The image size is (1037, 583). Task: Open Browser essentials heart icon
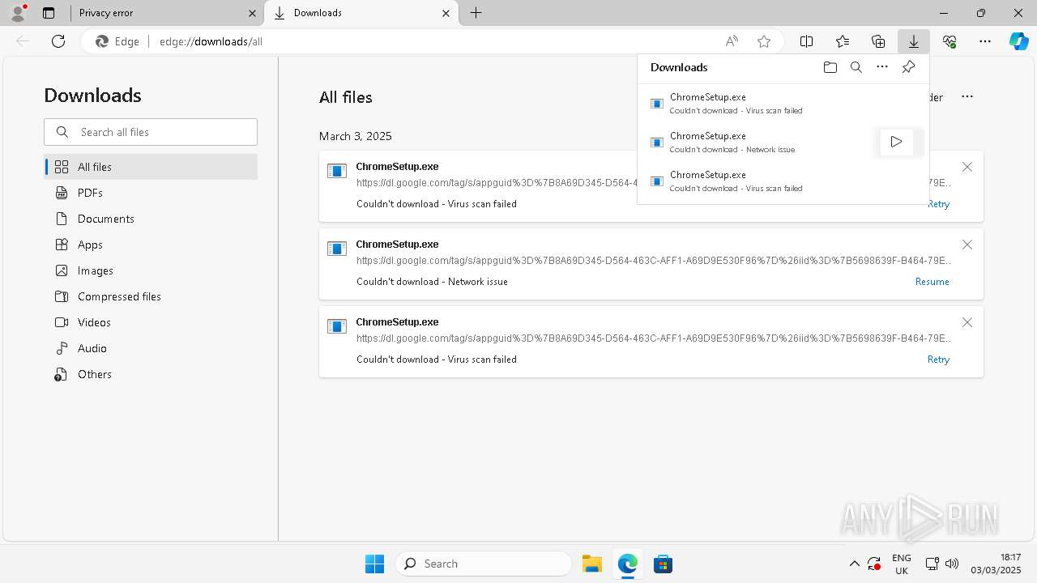click(x=950, y=41)
